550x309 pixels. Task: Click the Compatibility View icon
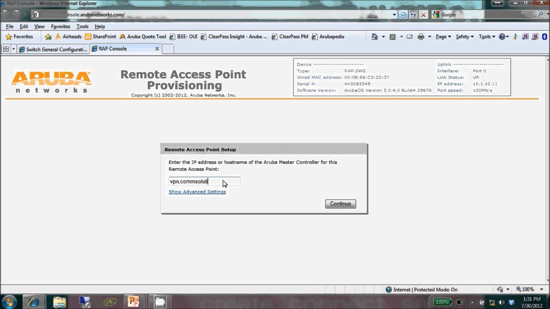tap(403, 15)
